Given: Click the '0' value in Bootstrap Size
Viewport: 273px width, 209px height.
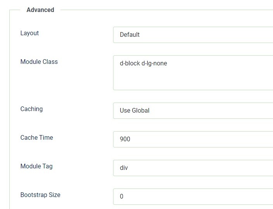Looking at the screenshot, I should pyautogui.click(x=122, y=197).
